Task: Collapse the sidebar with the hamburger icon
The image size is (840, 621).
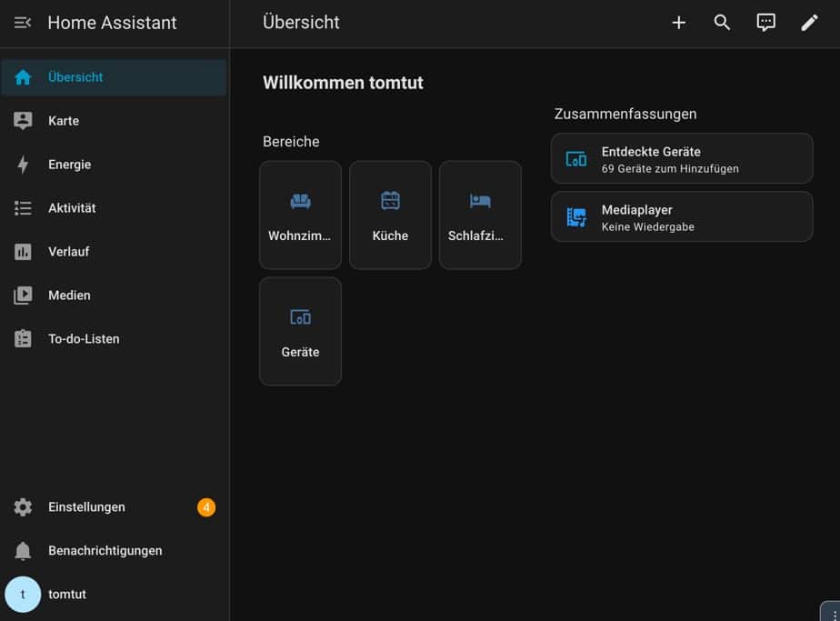Action: click(23, 23)
